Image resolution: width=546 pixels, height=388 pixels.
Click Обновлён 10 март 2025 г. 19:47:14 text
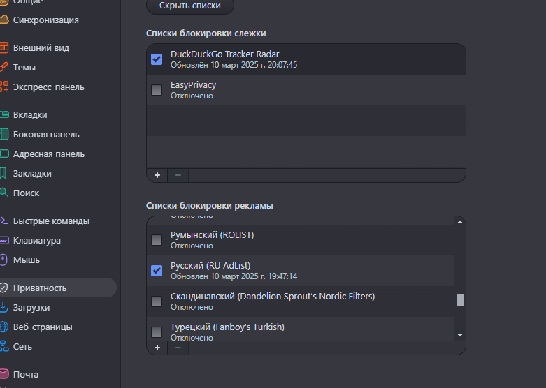[234, 276]
